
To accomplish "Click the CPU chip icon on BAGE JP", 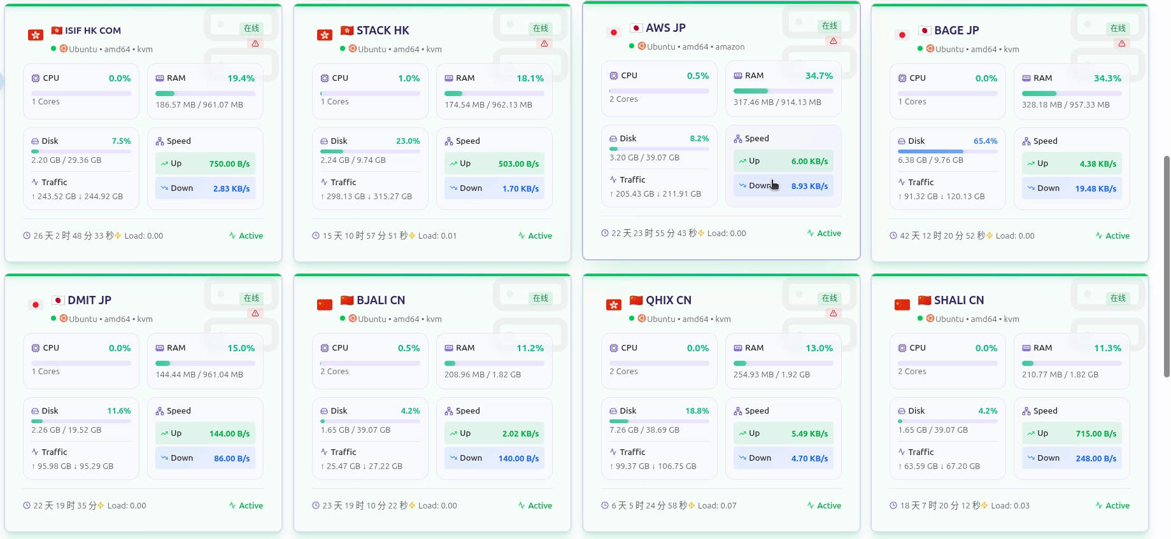I will click(902, 78).
